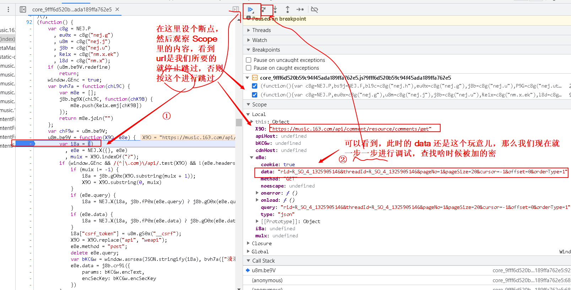Toggle the debugger sidebar pane icon
This screenshot has height=290, width=571.
point(236,9)
